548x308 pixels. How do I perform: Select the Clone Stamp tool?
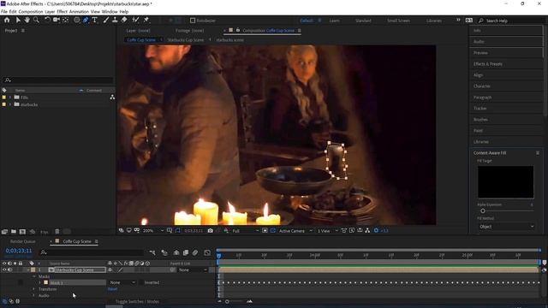coord(115,21)
